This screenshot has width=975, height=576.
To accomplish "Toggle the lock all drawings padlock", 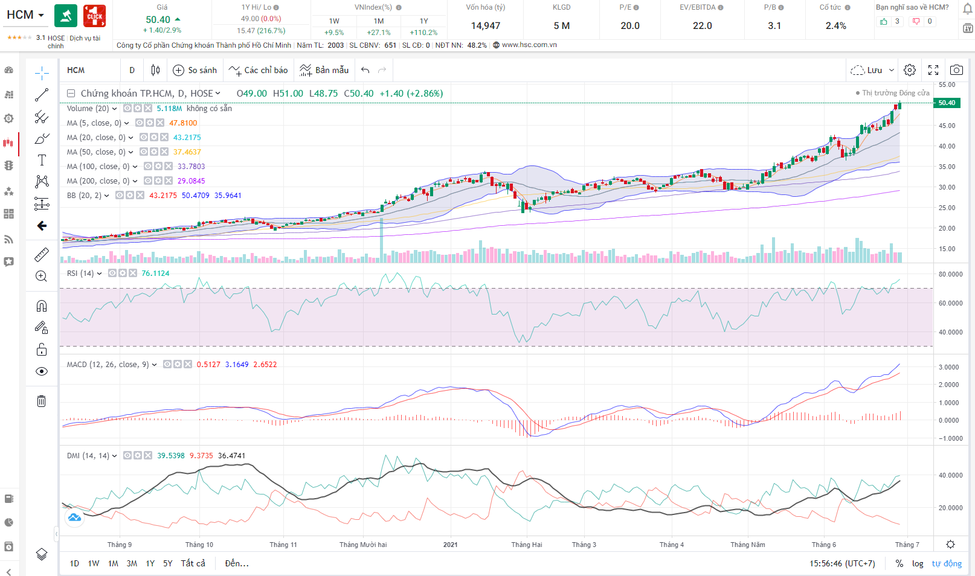I will pos(42,350).
